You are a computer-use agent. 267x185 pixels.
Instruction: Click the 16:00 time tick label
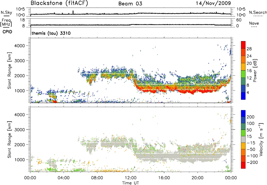pos(164,178)
